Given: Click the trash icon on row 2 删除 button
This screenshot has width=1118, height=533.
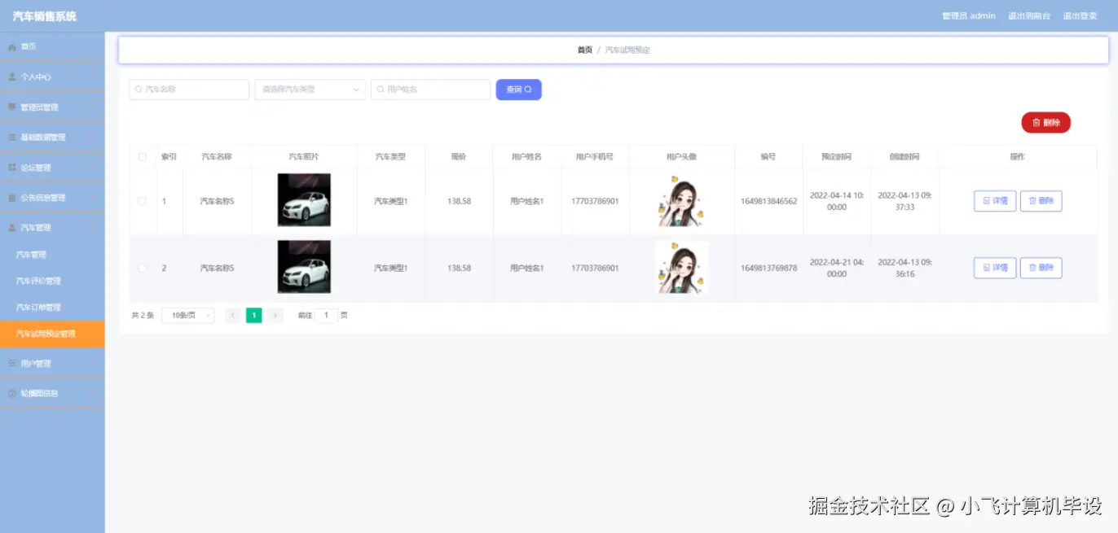Looking at the screenshot, I should [x=1032, y=268].
